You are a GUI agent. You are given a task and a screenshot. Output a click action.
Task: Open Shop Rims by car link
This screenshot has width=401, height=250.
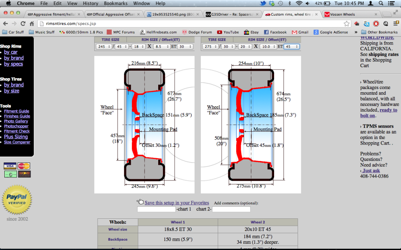[x=11, y=52]
